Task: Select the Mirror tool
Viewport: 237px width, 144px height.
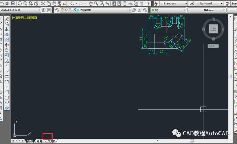Action: point(7,29)
